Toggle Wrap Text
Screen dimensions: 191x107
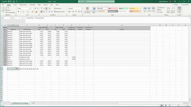(x=58, y=9)
